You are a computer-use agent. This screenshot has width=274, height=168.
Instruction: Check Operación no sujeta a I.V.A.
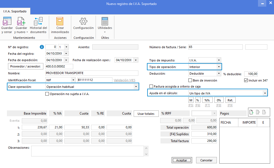47,94
